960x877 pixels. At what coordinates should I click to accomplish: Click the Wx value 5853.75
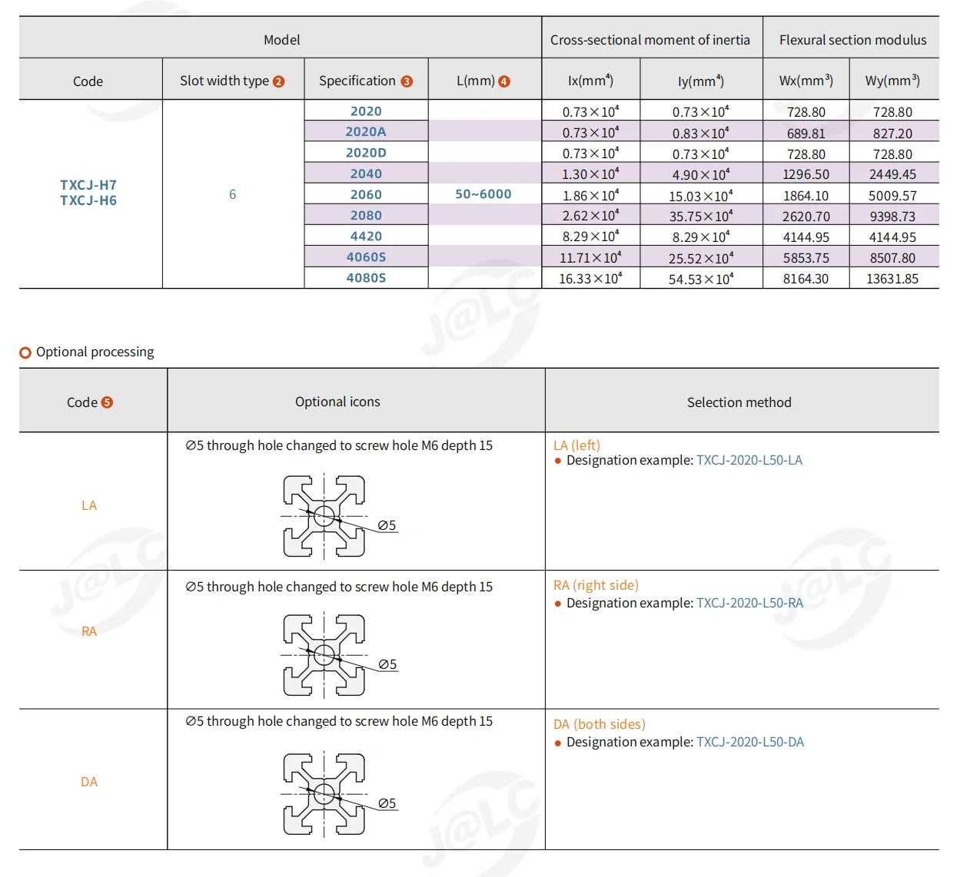[x=806, y=258]
